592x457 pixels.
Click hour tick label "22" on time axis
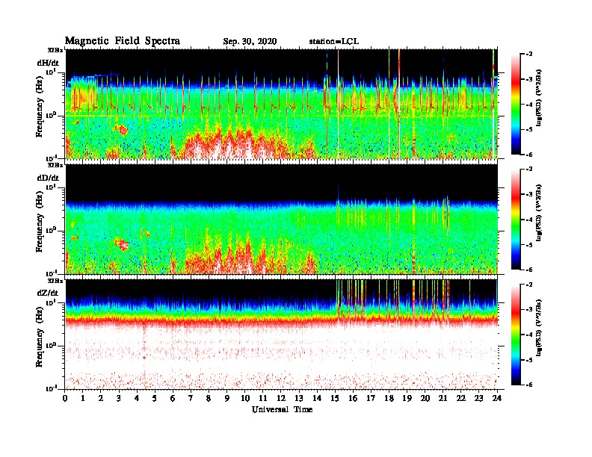461,398
